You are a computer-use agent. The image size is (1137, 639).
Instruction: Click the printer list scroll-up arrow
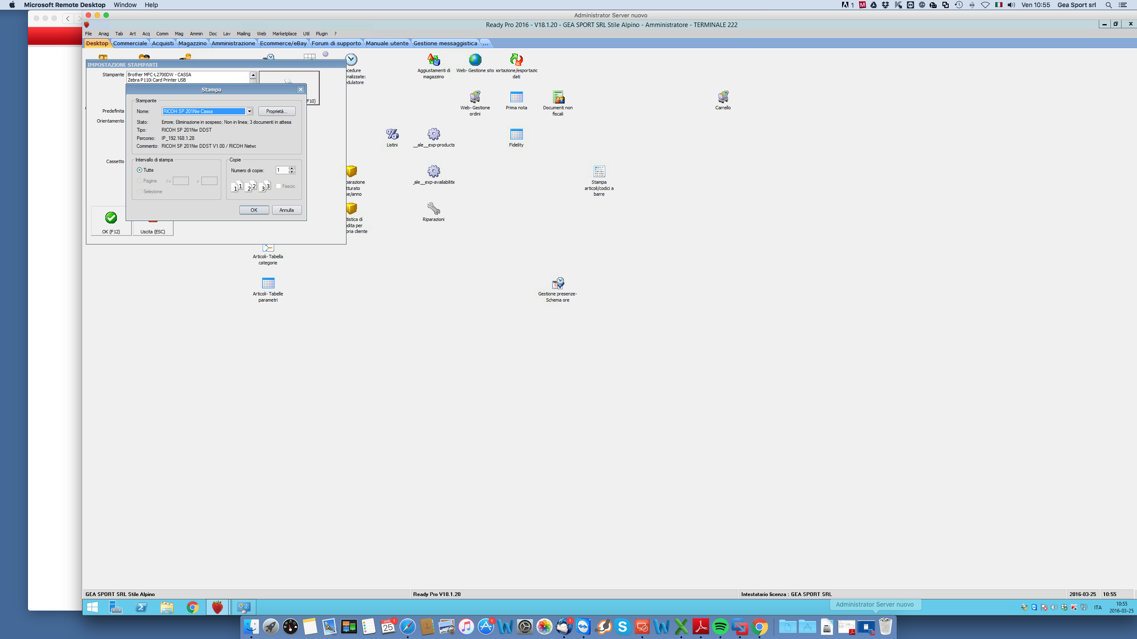253,75
